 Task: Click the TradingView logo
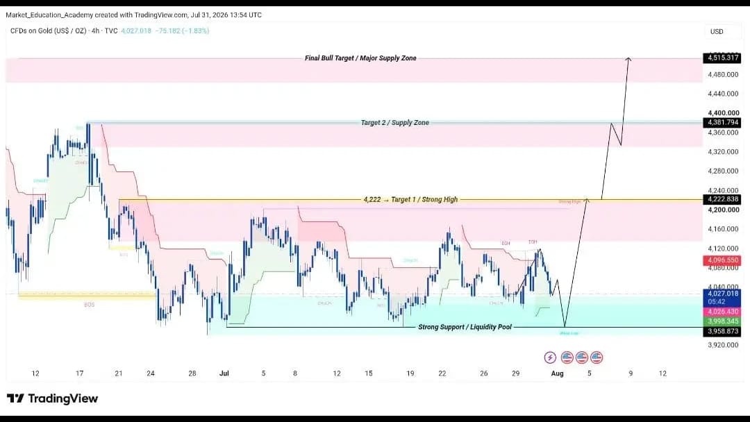click(52, 398)
